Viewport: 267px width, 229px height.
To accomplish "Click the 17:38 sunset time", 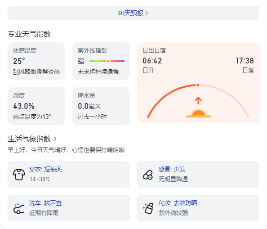I will pyautogui.click(x=245, y=61).
